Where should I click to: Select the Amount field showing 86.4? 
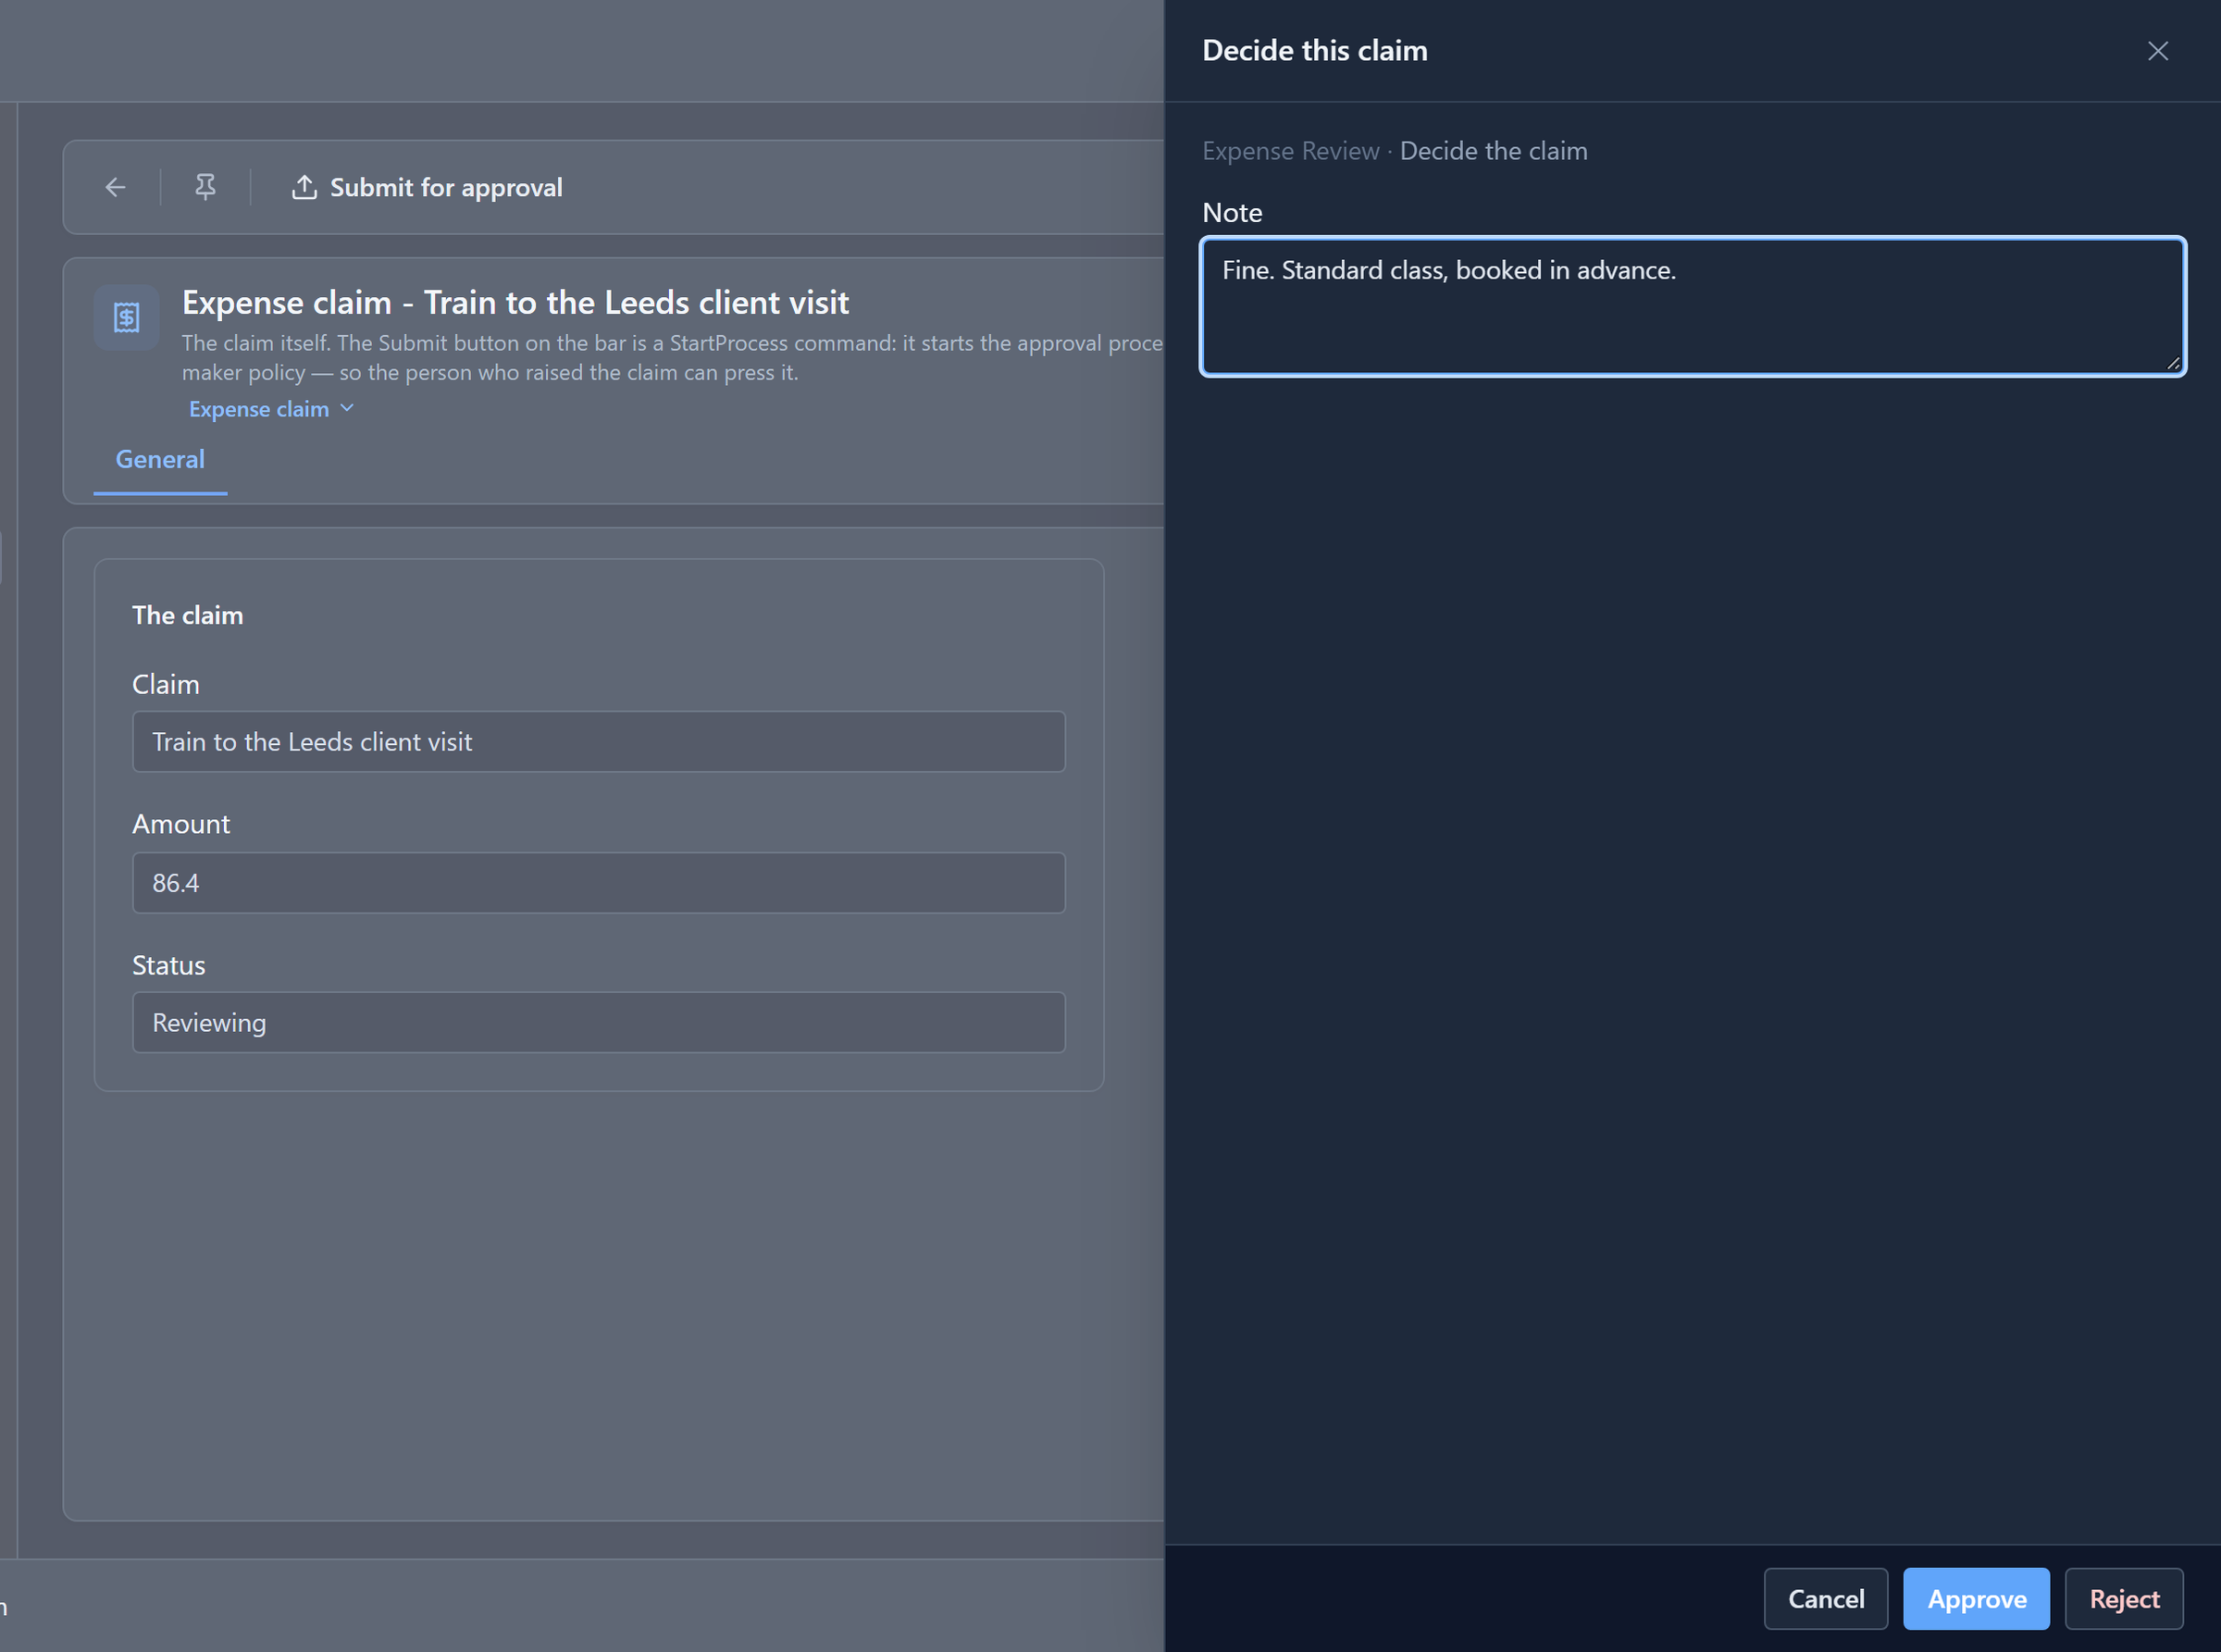(599, 882)
